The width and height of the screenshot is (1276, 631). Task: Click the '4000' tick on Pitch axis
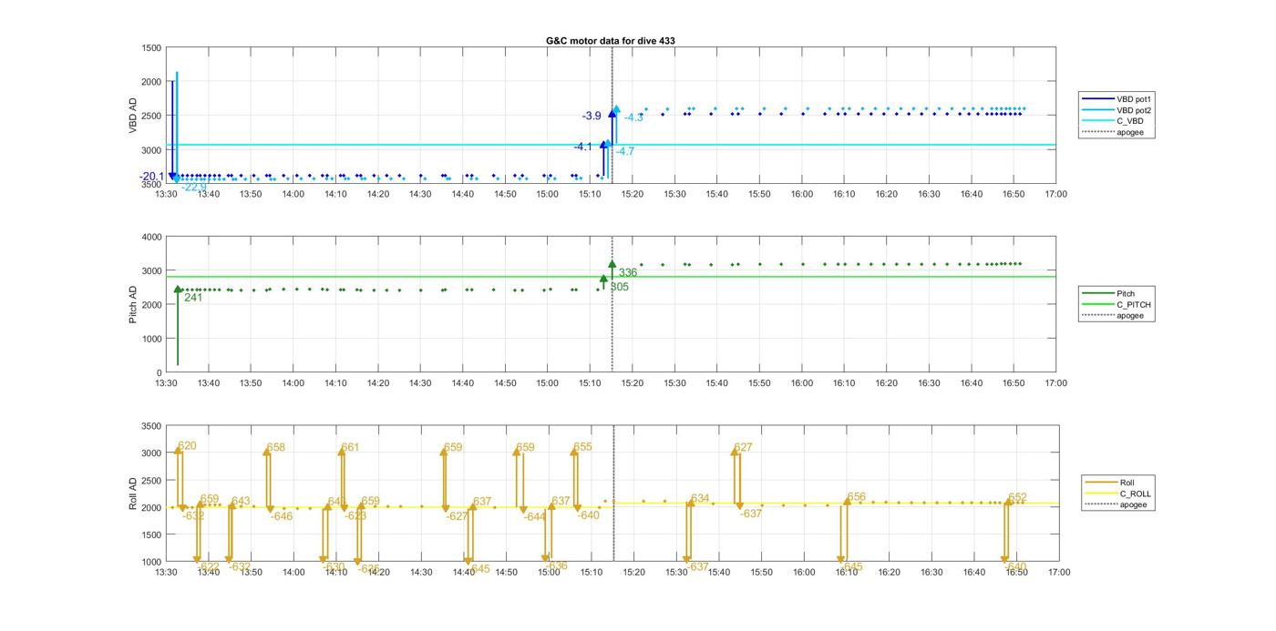[151, 237]
